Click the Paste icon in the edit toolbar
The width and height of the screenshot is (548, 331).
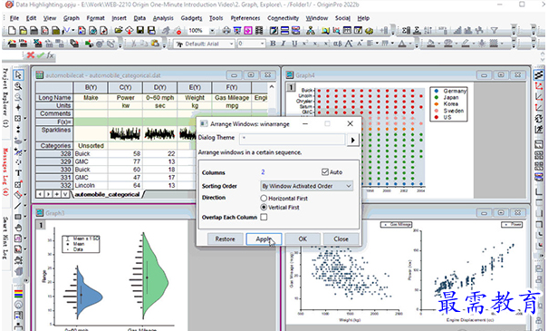click(x=155, y=44)
